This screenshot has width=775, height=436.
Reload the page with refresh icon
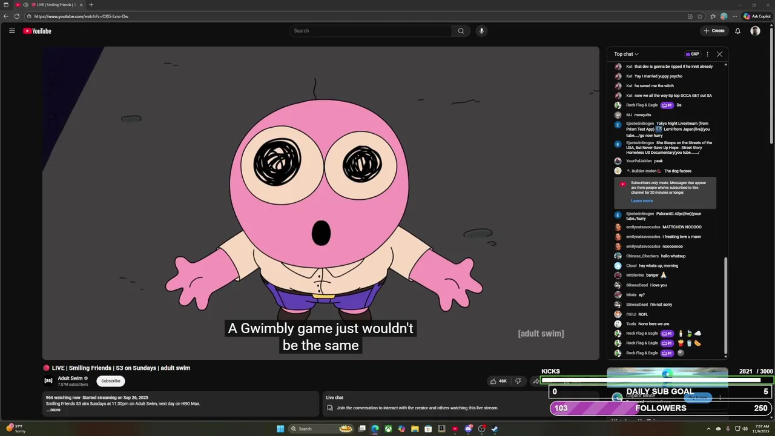[x=17, y=16]
